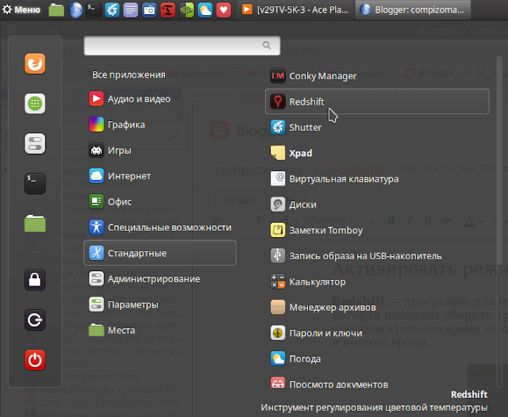Open file manager folder icon in sidebar

click(35, 224)
